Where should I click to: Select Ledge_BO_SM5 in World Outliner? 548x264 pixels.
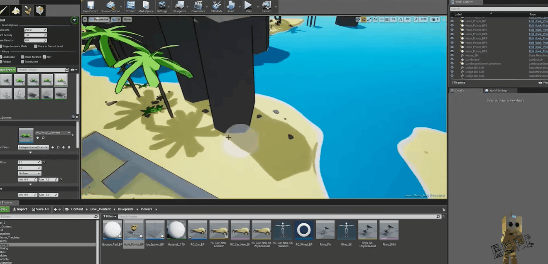coord(475,72)
